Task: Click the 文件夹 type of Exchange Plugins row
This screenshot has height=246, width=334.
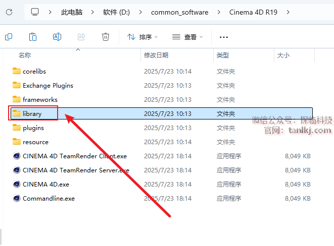Action: [226, 86]
